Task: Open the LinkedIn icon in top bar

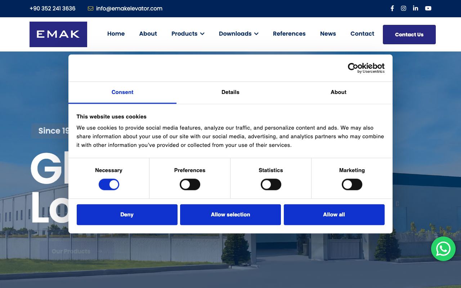Action: [416, 8]
